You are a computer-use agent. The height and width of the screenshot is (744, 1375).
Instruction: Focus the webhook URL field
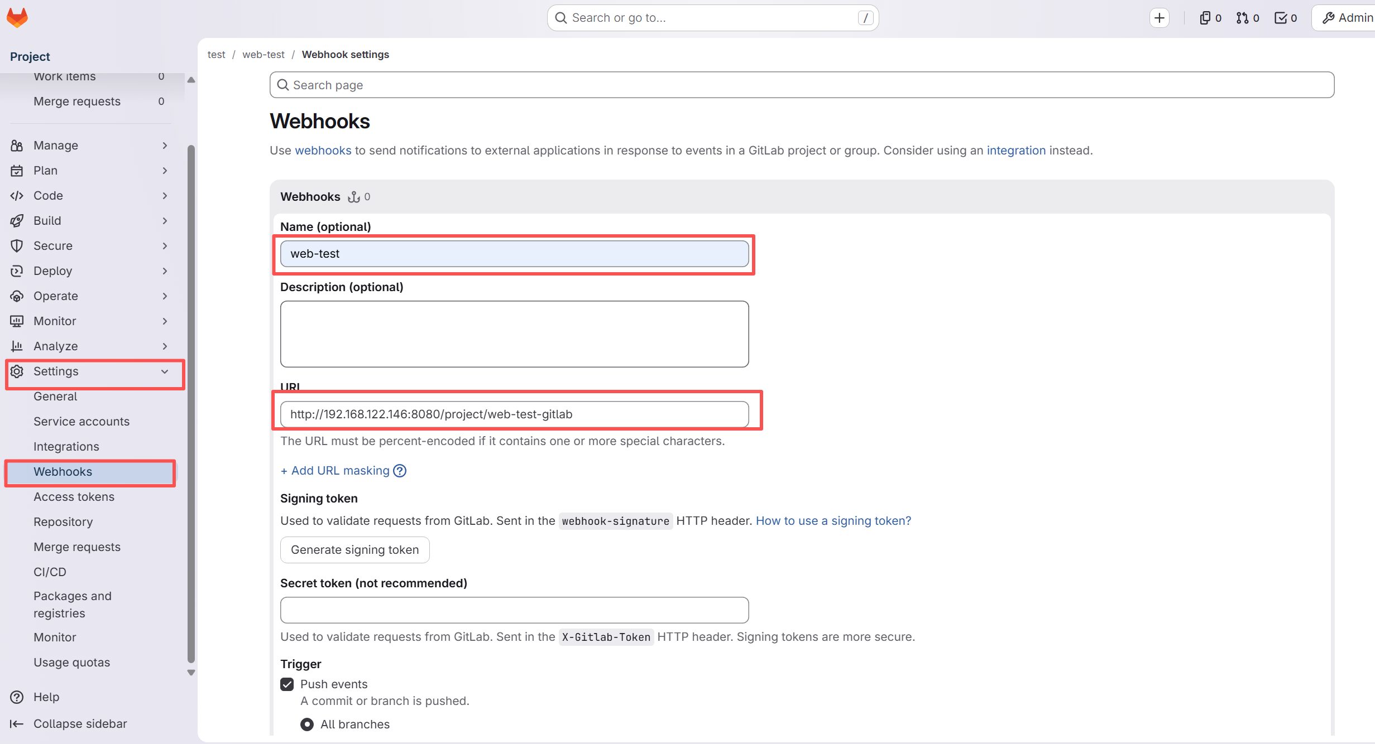pyautogui.click(x=515, y=414)
